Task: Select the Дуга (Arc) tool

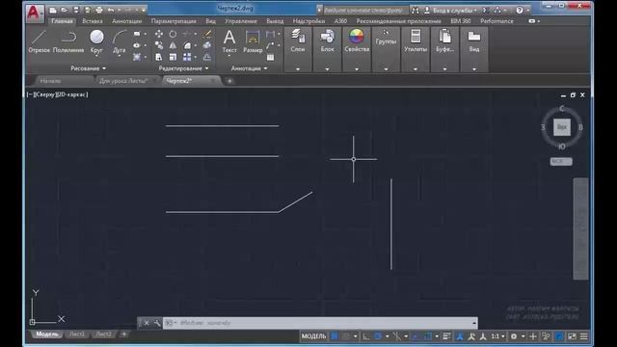Action: click(x=119, y=41)
